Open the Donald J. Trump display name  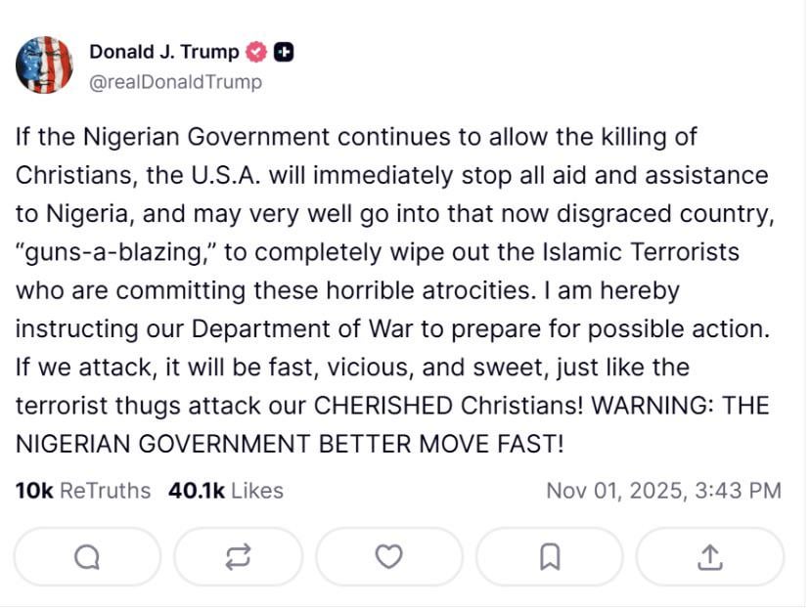(x=163, y=53)
